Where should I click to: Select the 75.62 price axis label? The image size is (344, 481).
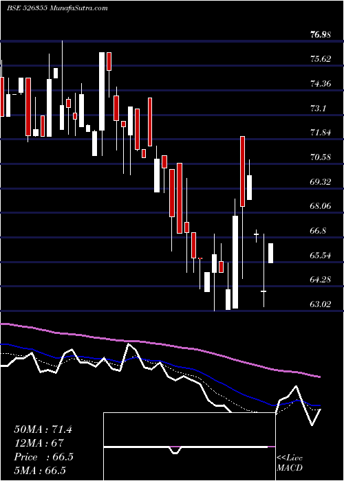point(321,59)
